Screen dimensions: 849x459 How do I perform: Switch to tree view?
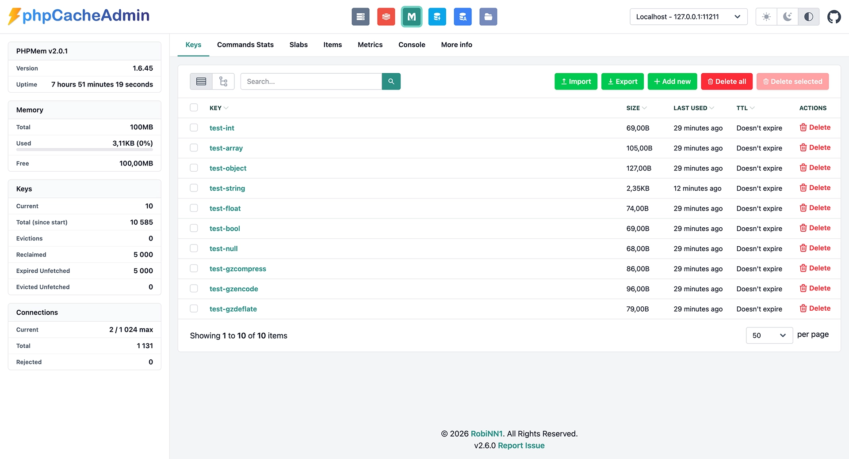click(223, 82)
